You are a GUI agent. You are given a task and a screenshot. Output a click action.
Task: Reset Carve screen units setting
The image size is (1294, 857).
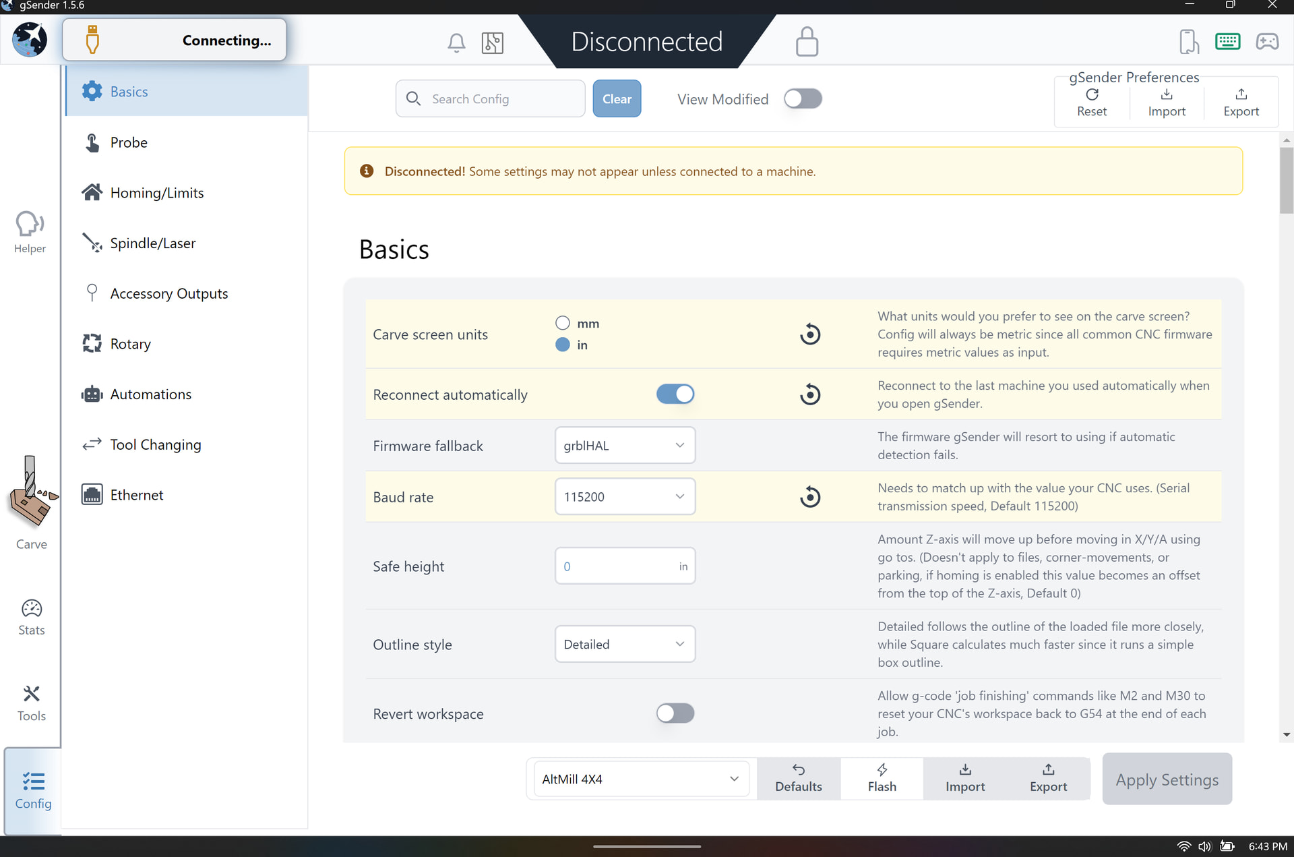pos(810,334)
